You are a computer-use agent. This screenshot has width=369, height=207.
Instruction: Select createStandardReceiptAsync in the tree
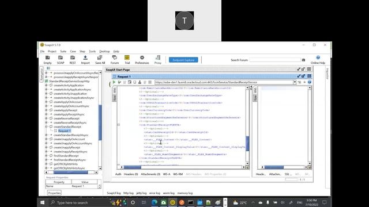point(71,135)
